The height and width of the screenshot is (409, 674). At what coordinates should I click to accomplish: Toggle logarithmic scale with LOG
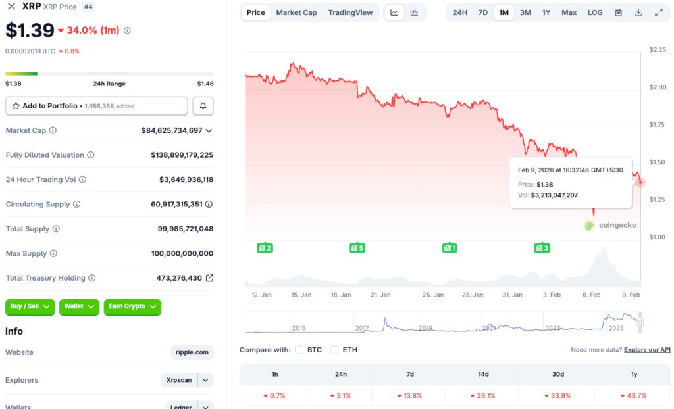(x=594, y=12)
